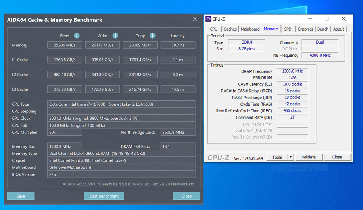Screen dimensions: 363x210
Task: Switch to the CPU tab in CPU-Z
Action: pos(213,29)
